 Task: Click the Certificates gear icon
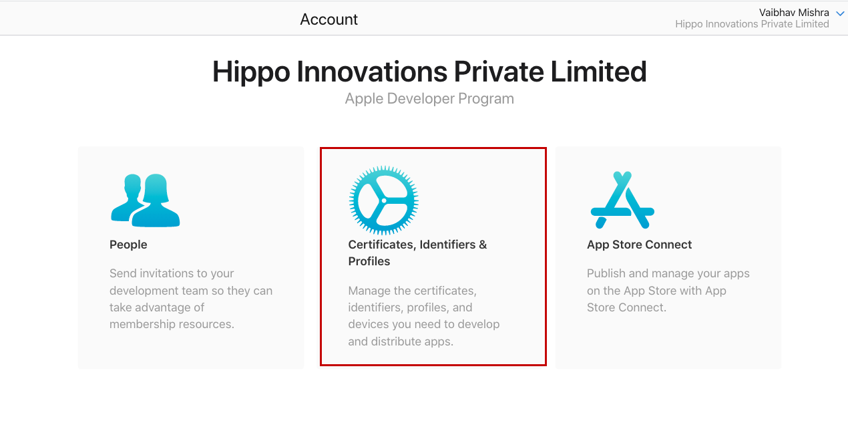pyautogui.click(x=384, y=200)
